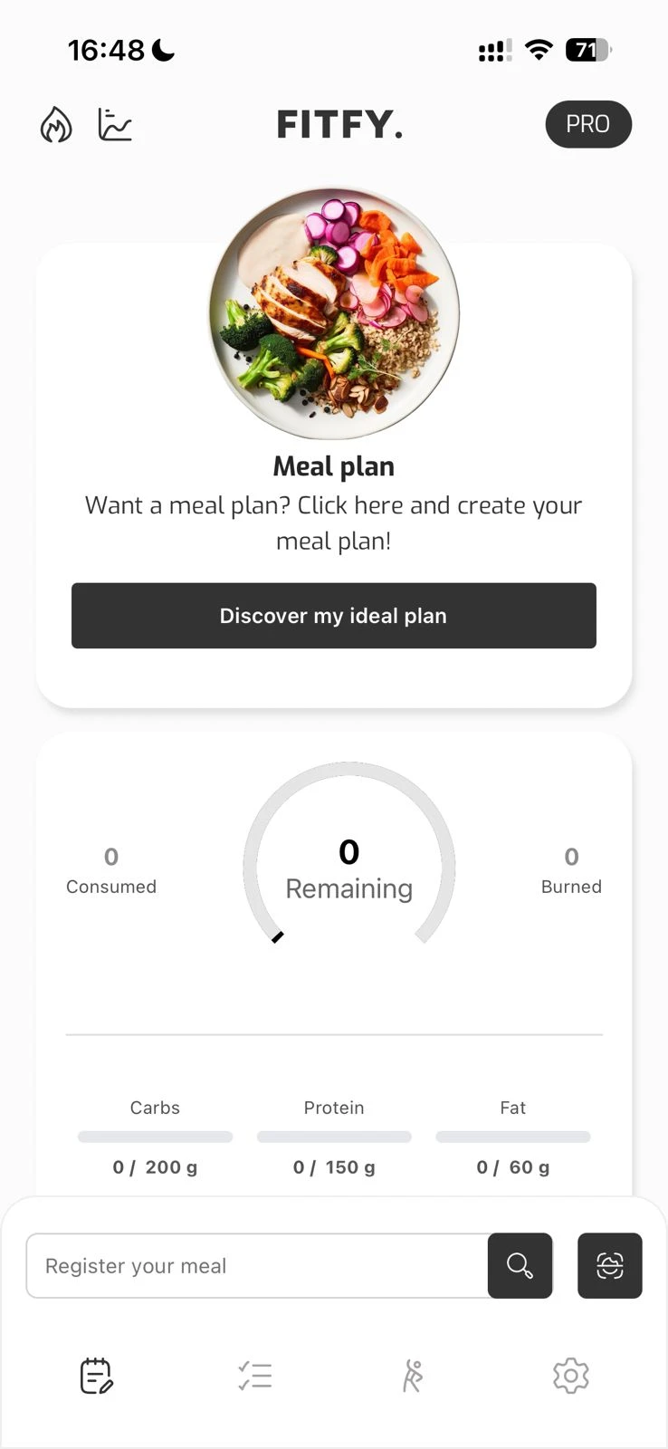Go to the exercise activity tab

point(413,1377)
